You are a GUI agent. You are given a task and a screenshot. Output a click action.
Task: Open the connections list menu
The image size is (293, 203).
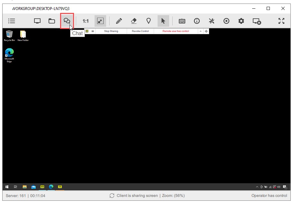click(x=12, y=21)
